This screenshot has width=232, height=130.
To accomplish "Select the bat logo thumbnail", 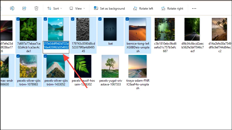I will click(x=110, y=29).
